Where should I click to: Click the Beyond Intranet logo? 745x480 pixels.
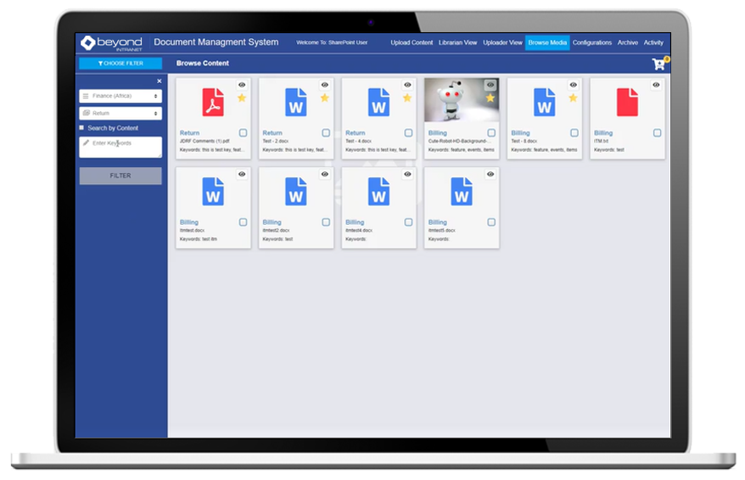(112, 42)
